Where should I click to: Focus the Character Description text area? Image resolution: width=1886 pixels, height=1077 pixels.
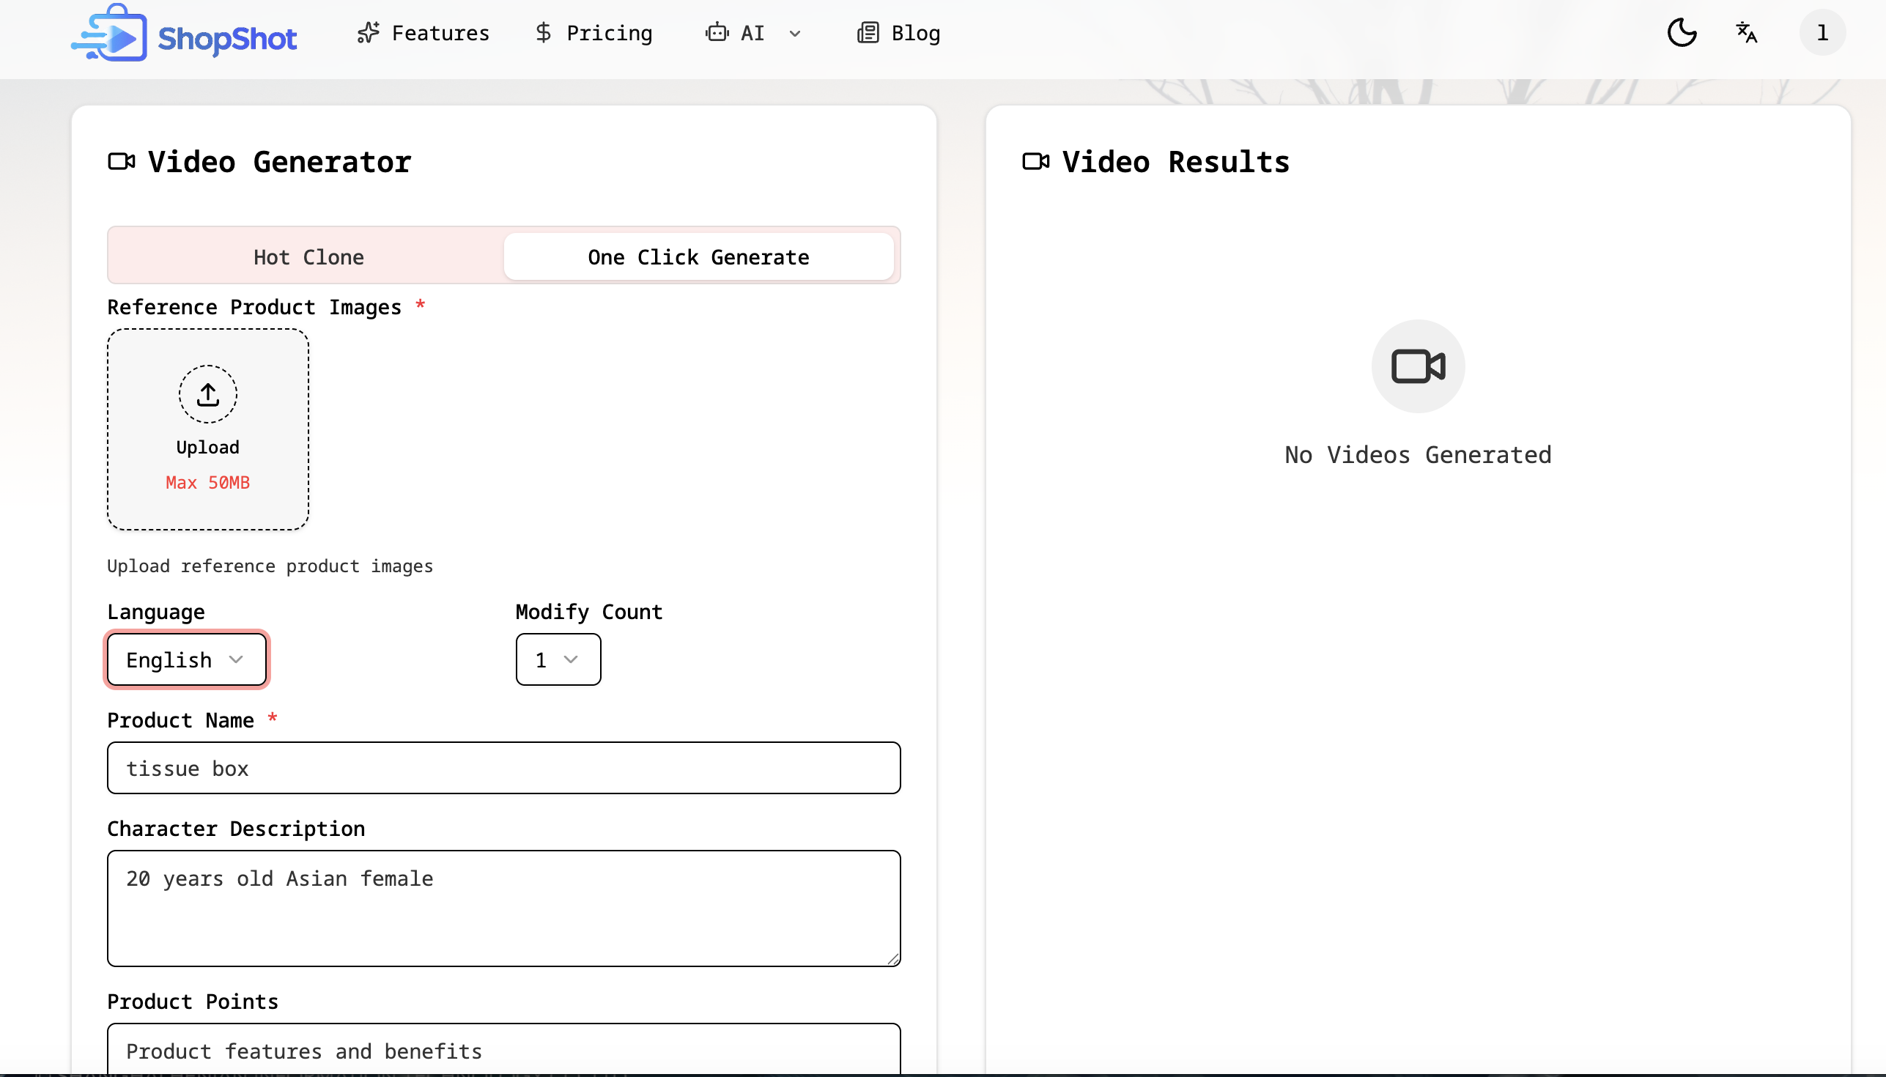(x=503, y=908)
